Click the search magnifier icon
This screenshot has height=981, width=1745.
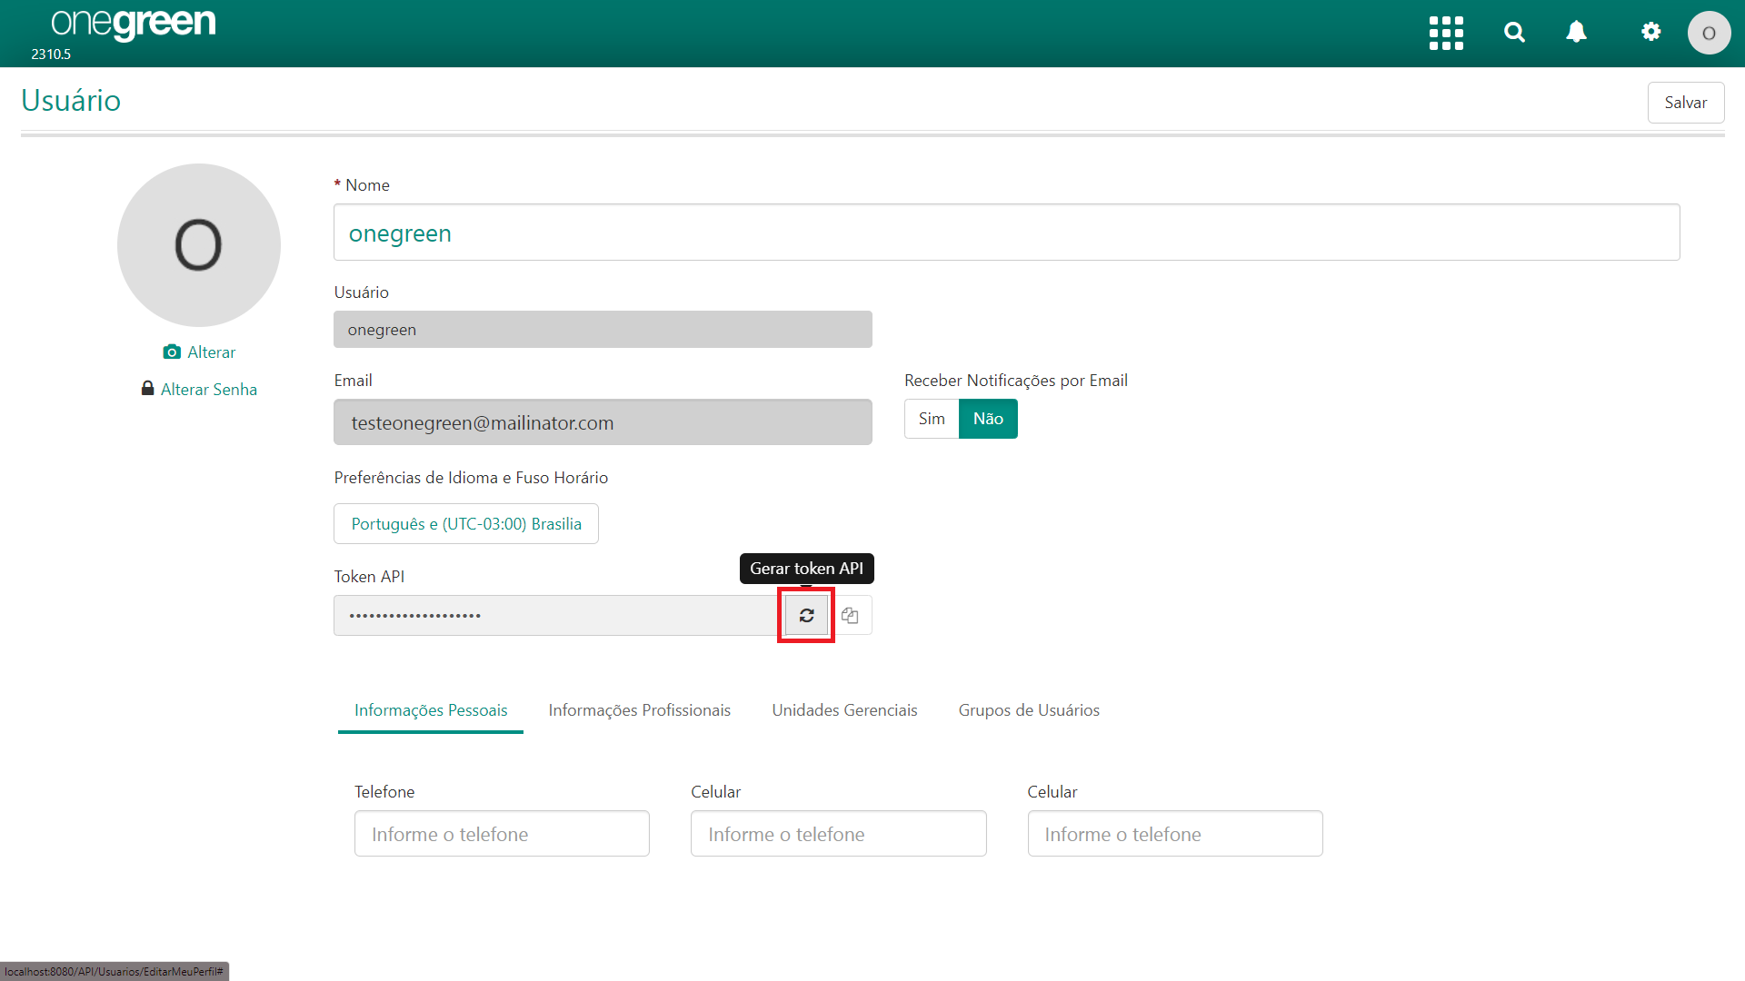(x=1514, y=33)
